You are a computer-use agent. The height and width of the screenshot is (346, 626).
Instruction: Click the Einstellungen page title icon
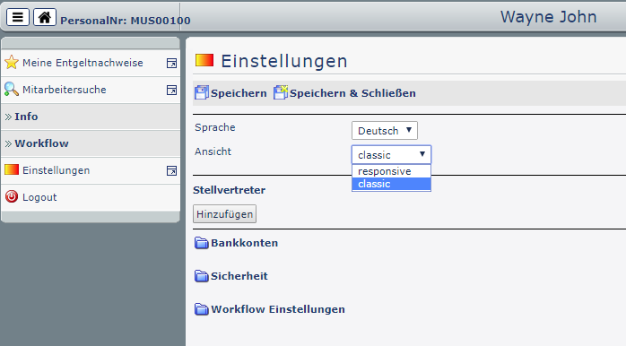[204, 60]
